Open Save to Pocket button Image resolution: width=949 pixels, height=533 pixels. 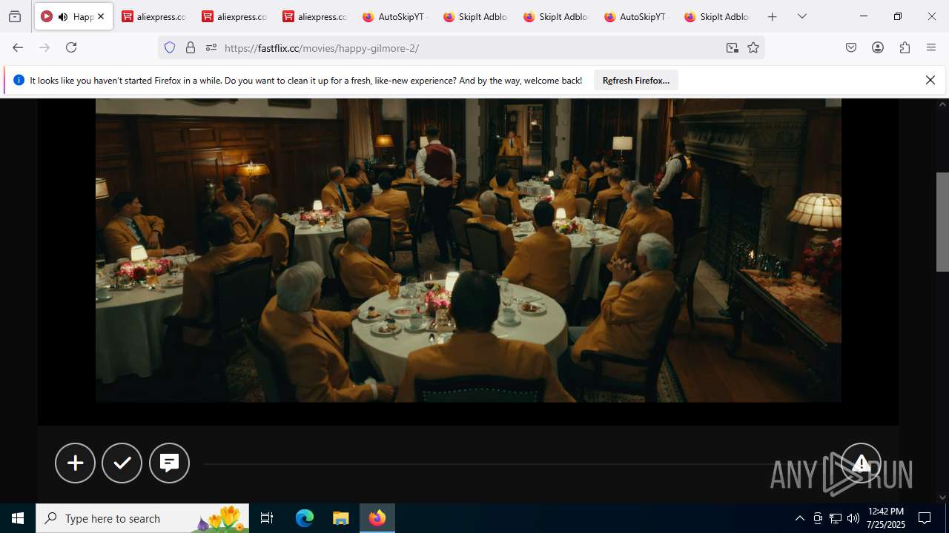[851, 47]
